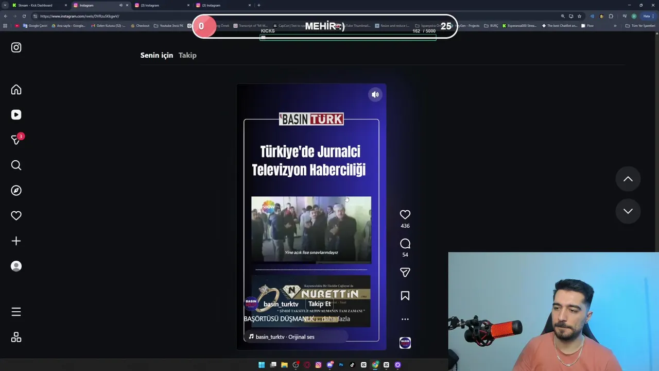Save reel with bookmark icon

pos(405,296)
